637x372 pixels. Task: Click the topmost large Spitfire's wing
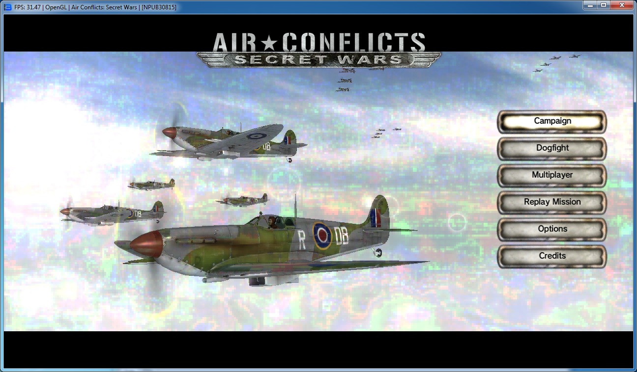[246, 141]
